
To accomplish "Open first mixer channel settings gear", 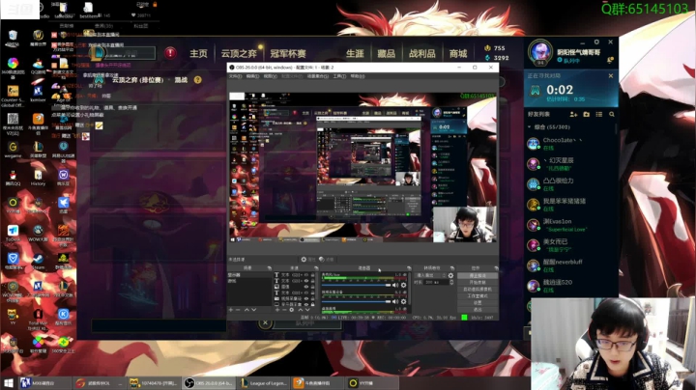I will click(403, 286).
